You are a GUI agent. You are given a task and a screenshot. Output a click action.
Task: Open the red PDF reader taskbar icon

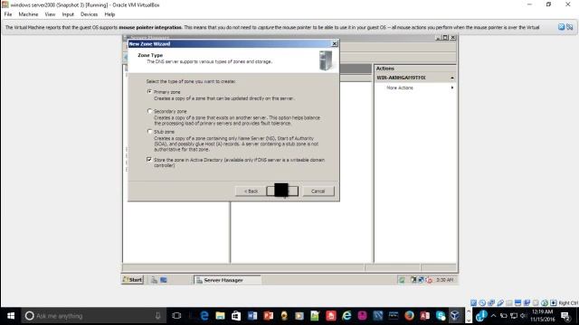[x=331, y=316]
